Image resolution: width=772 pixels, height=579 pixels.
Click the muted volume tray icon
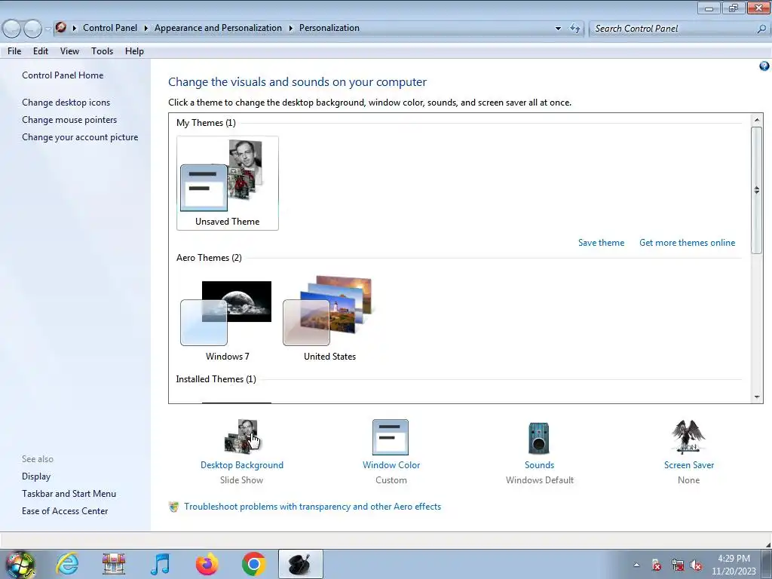[696, 565]
